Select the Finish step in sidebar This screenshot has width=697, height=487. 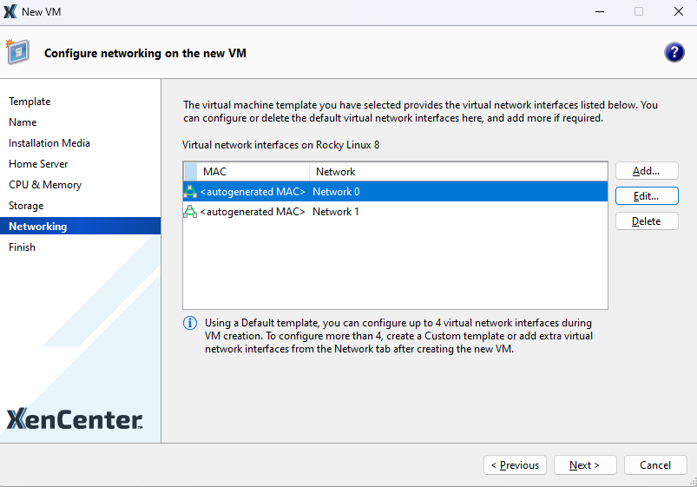[23, 247]
